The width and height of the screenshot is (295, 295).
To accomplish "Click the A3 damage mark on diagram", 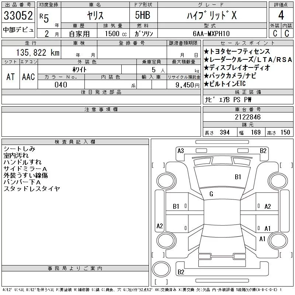I will click(x=181, y=151).
